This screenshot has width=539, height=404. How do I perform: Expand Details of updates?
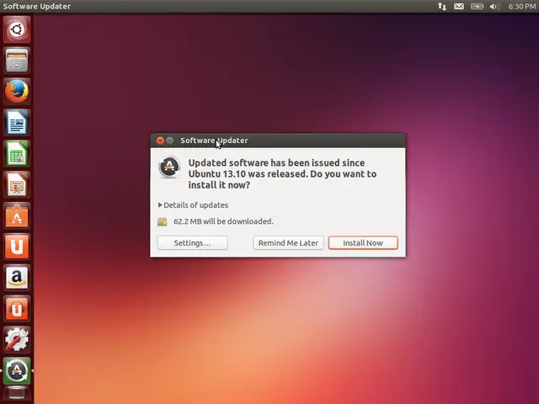point(193,205)
